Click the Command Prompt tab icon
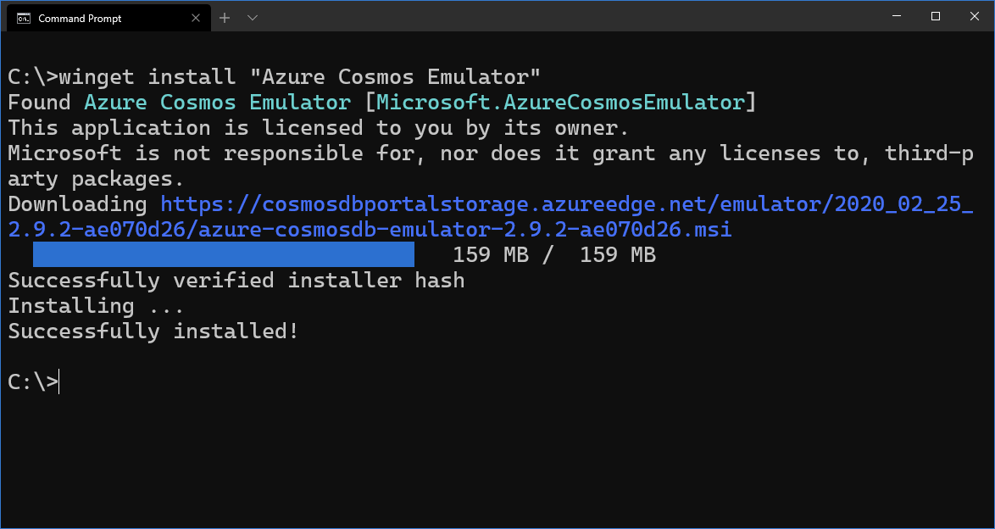The height and width of the screenshot is (529, 995). click(24, 18)
